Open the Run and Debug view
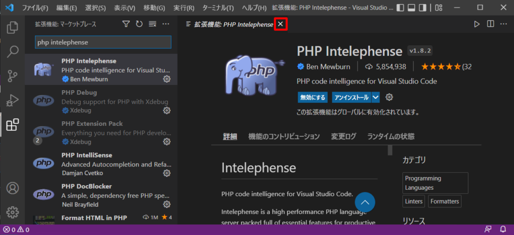The width and height of the screenshot is (514, 235). [x=13, y=100]
